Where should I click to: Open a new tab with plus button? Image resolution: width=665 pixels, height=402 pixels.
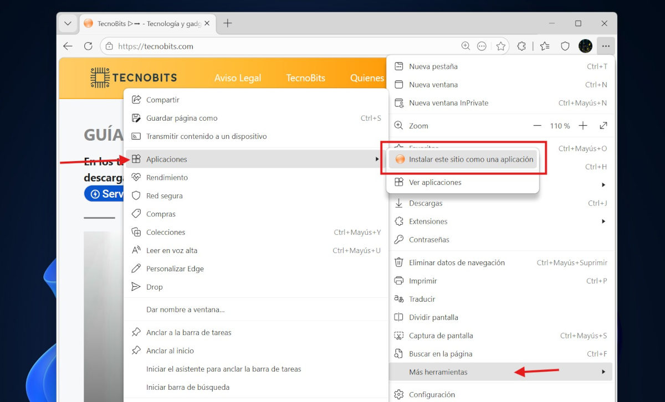(x=227, y=23)
